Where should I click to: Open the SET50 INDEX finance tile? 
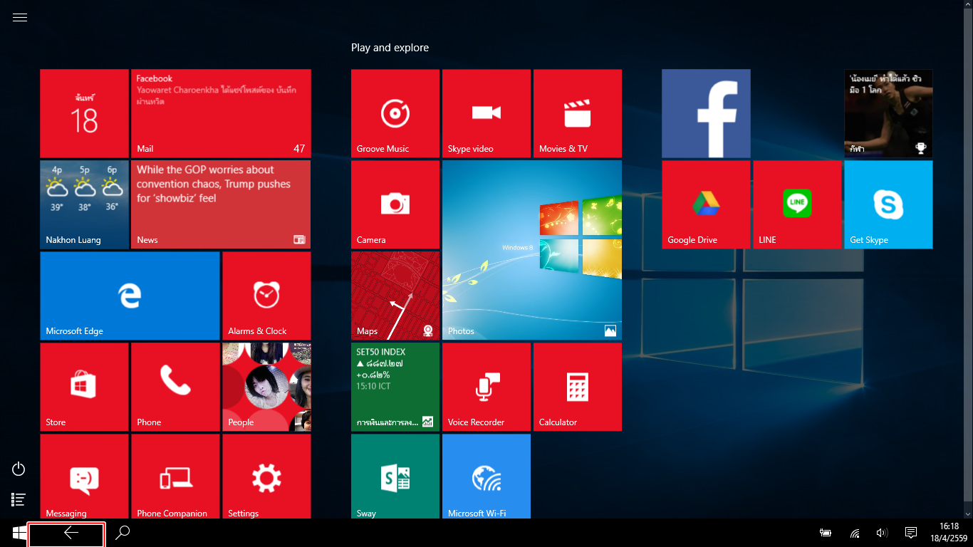(x=395, y=387)
